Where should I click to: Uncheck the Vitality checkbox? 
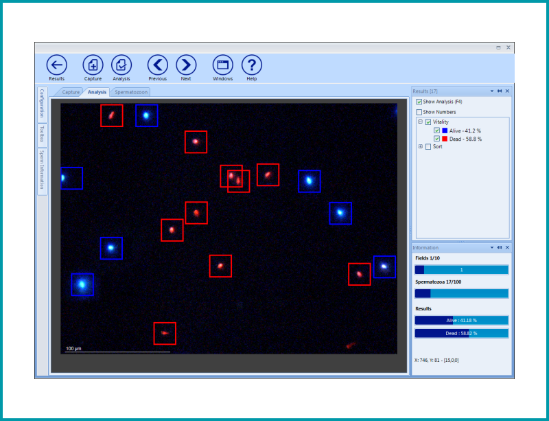[428, 122]
